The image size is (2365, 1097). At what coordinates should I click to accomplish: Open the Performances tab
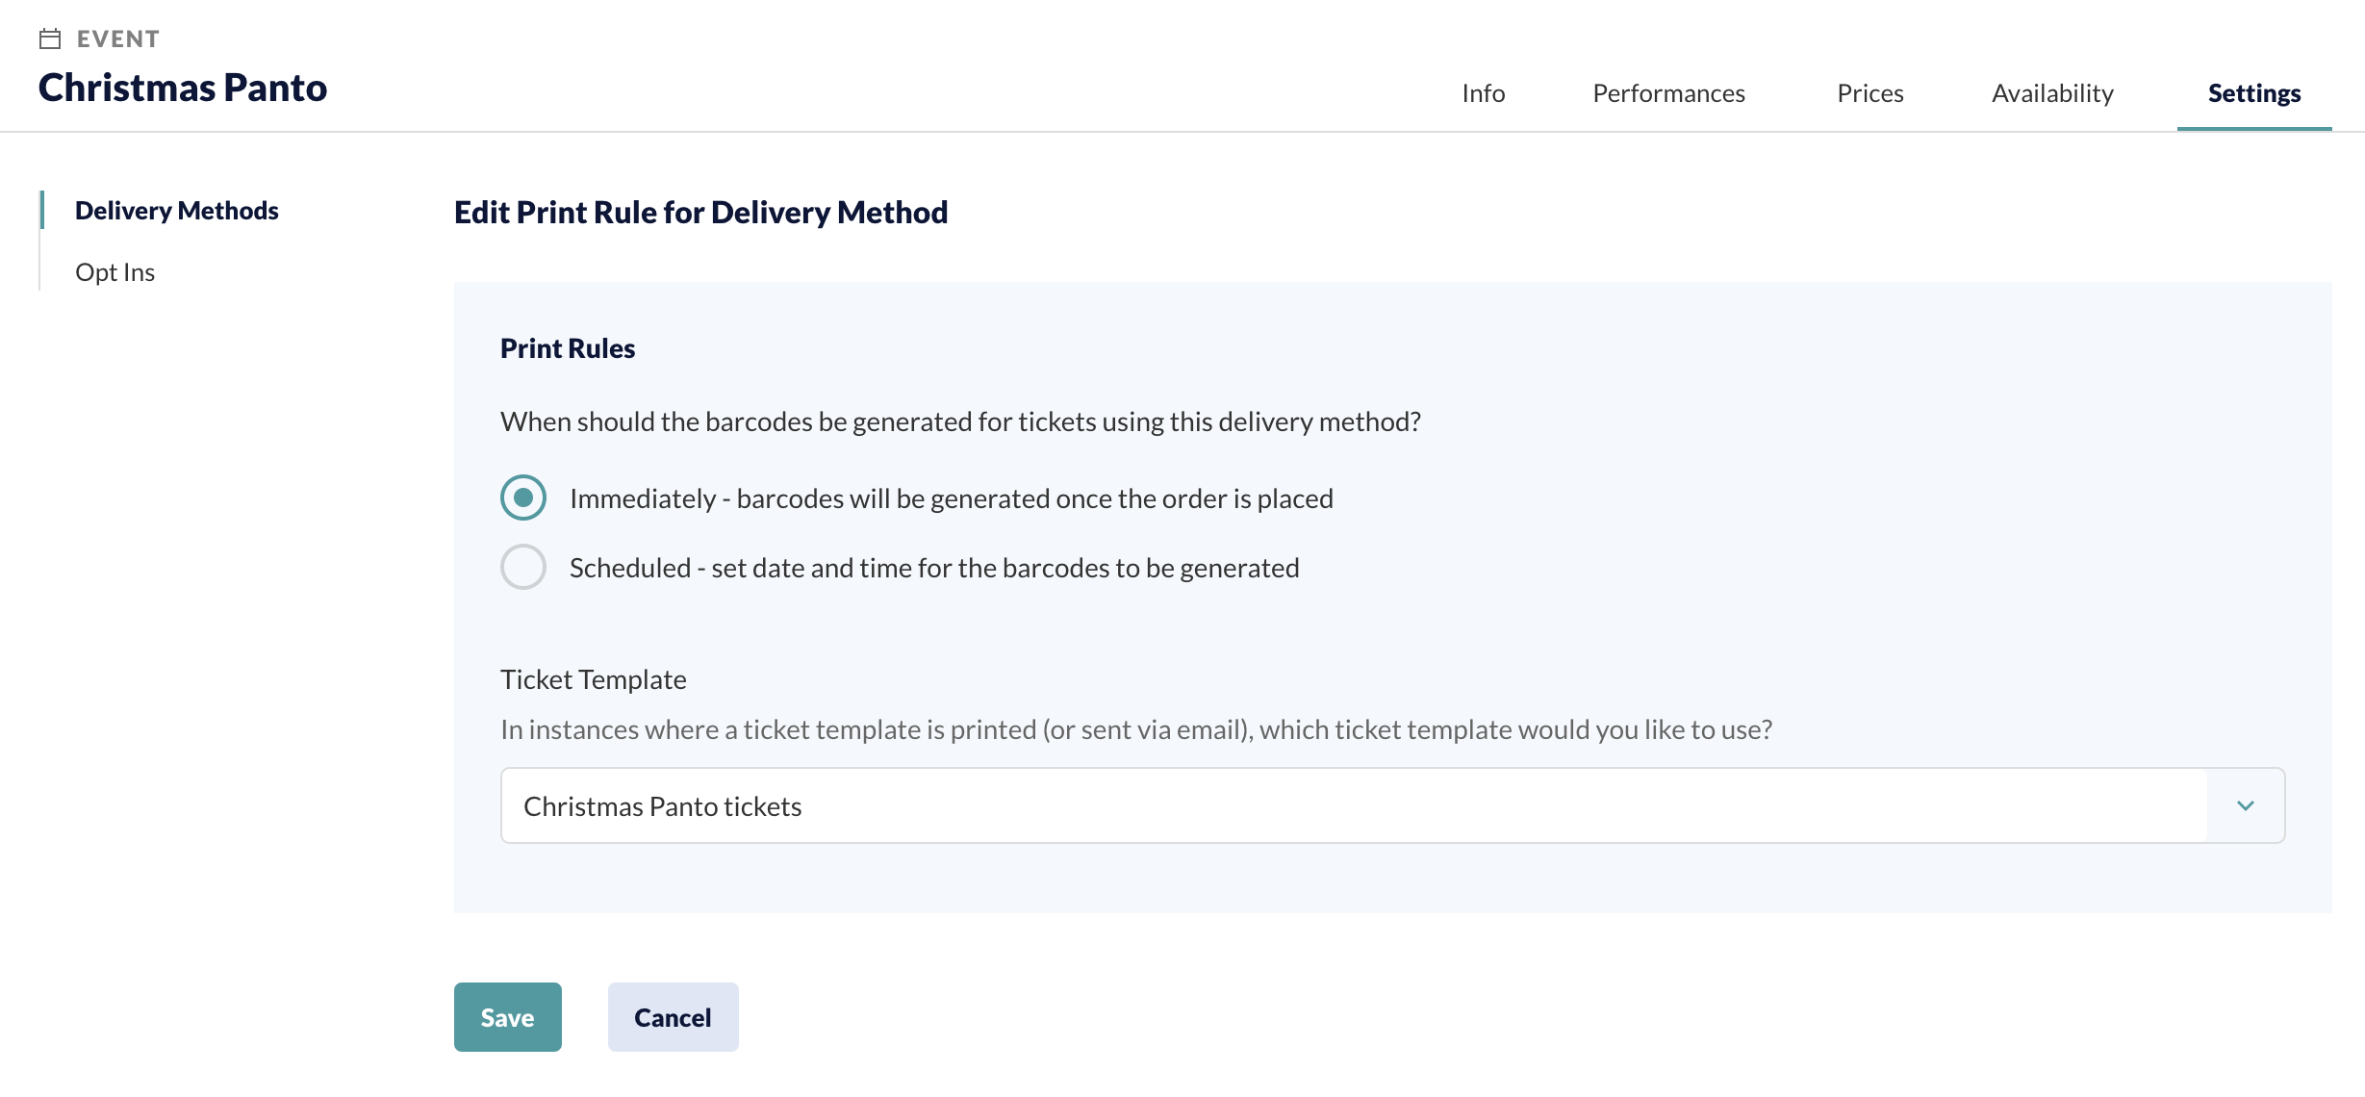click(x=1668, y=93)
